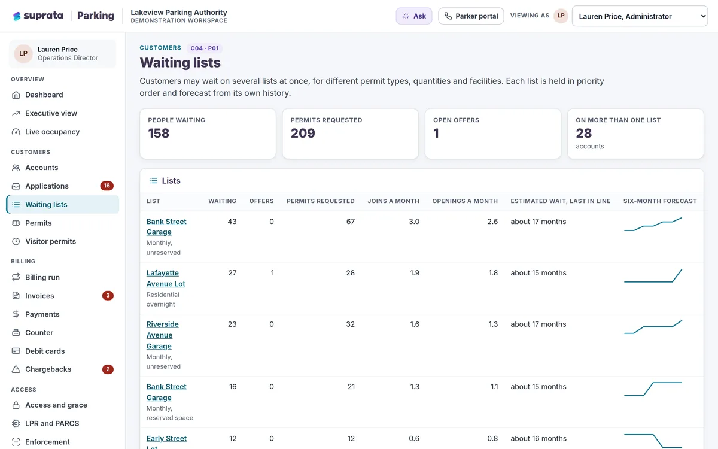Click the Invoices badge showing 3

(108, 296)
